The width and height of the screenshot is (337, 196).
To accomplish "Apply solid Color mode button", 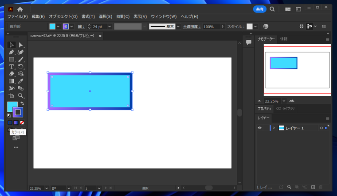I will pyautogui.click(x=10, y=123).
